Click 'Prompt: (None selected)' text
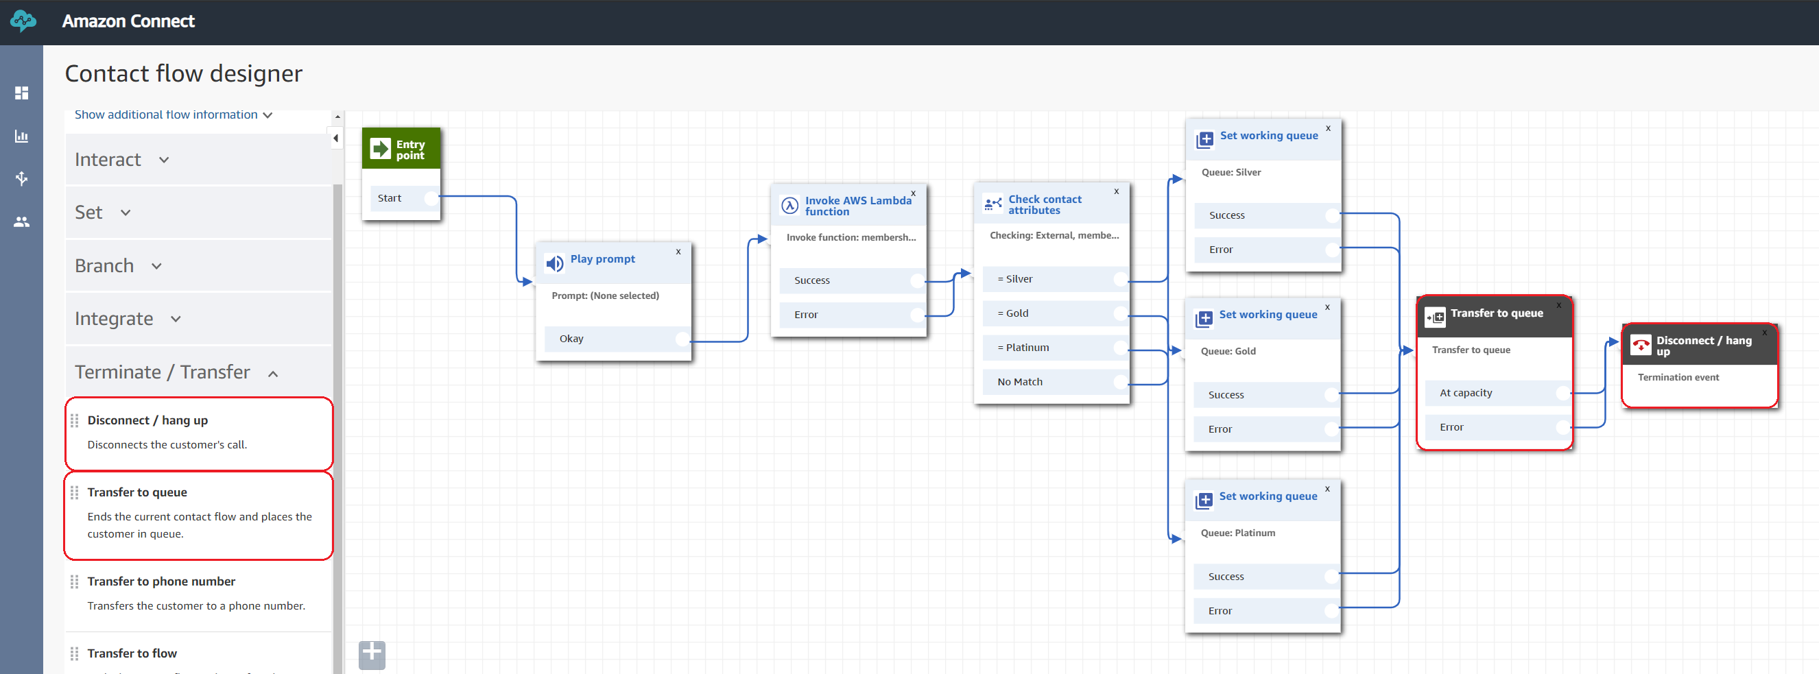The height and width of the screenshot is (674, 1819). coord(605,296)
